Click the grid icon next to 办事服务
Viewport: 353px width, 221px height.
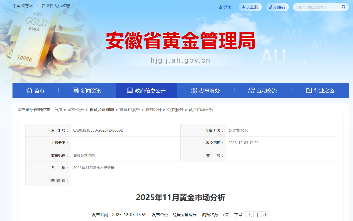coord(194,90)
